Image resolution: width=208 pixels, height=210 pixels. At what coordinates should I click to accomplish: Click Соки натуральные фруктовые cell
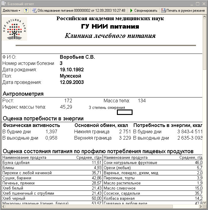tap(130, 162)
